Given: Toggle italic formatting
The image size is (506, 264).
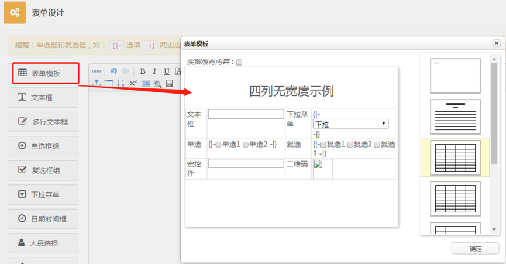Looking at the screenshot, I should 154,71.
